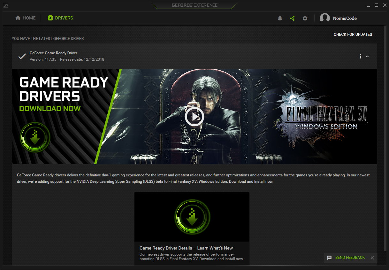Click CHECK FOR UPDATES
Image resolution: width=389 pixels, height=270 pixels.
pos(353,34)
